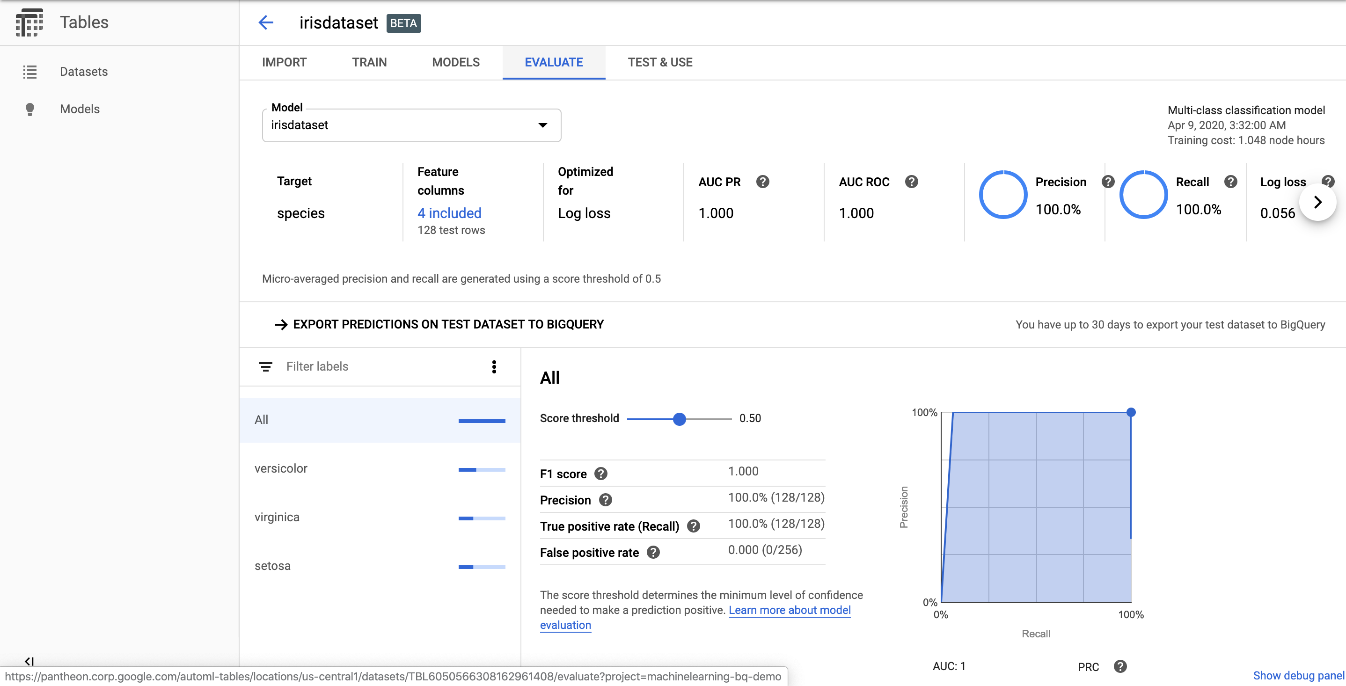Viewport: 1346px width, 686px height.
Task: Switch to the IMPORT tab
Action: pos(284,62)
